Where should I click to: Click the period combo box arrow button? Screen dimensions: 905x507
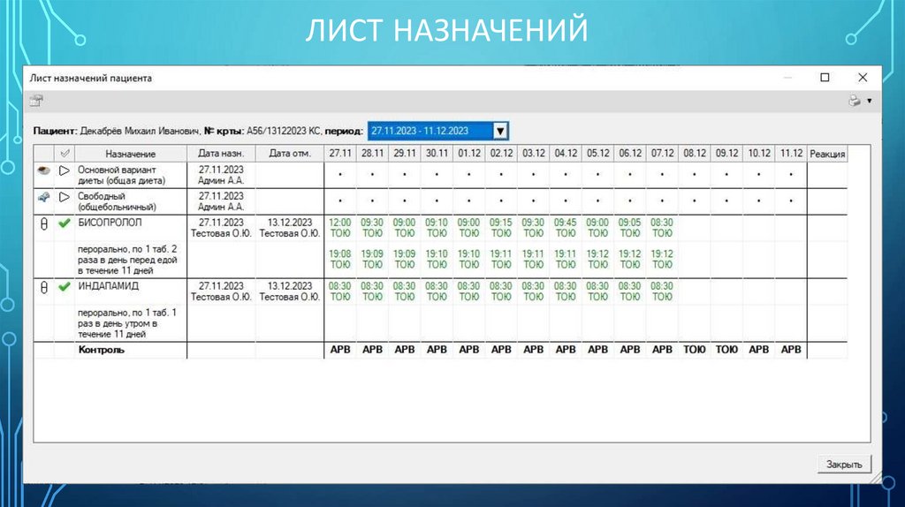pyautogui.click(x=500, y=131)
